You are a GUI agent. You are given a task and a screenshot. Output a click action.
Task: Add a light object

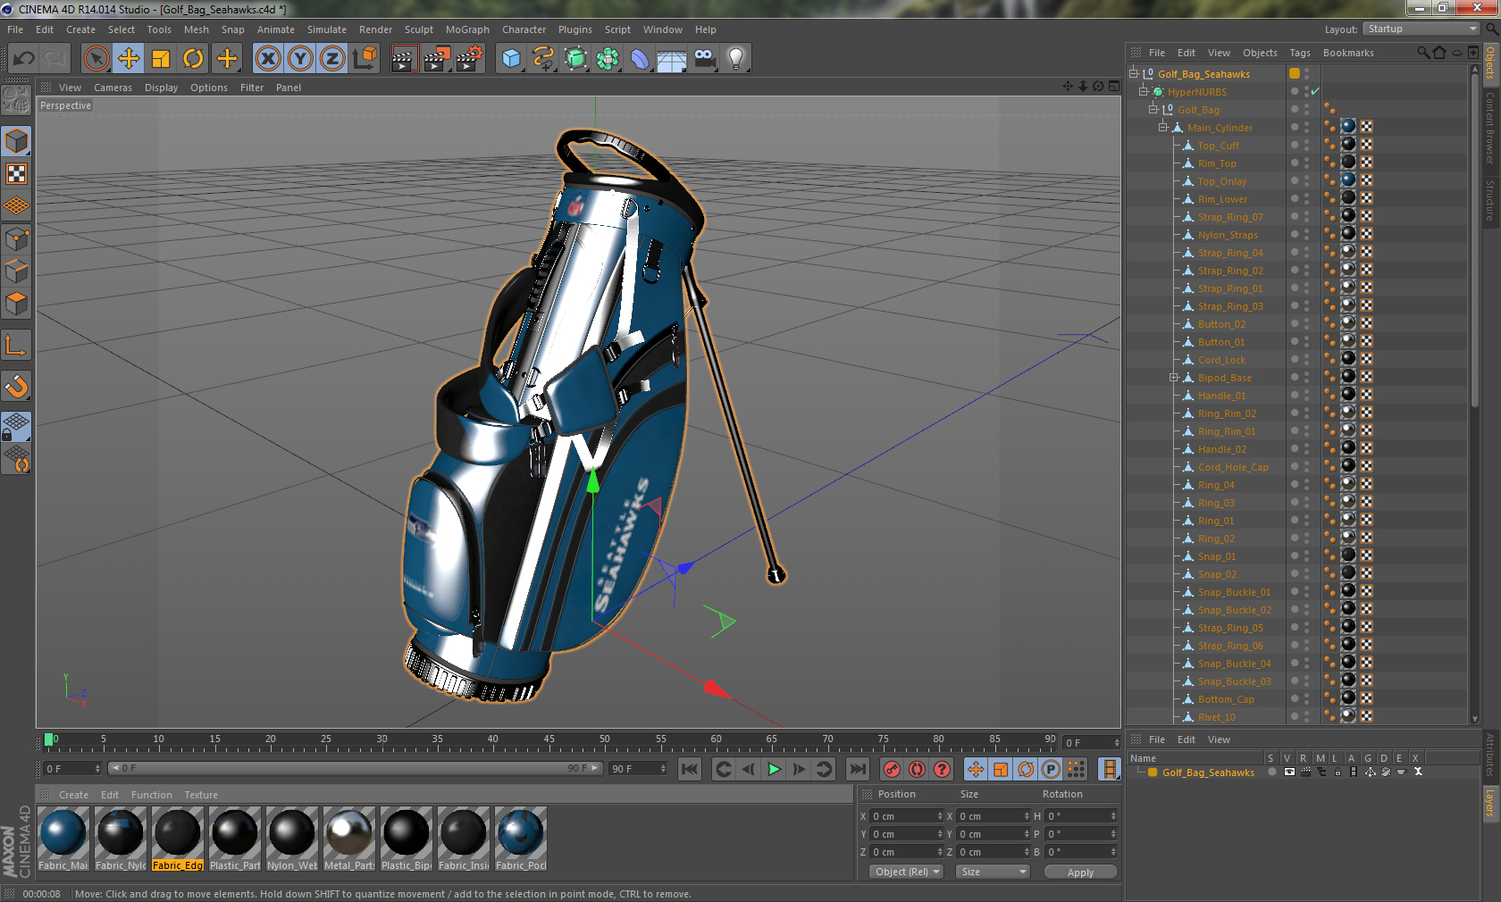click(736, 59)
